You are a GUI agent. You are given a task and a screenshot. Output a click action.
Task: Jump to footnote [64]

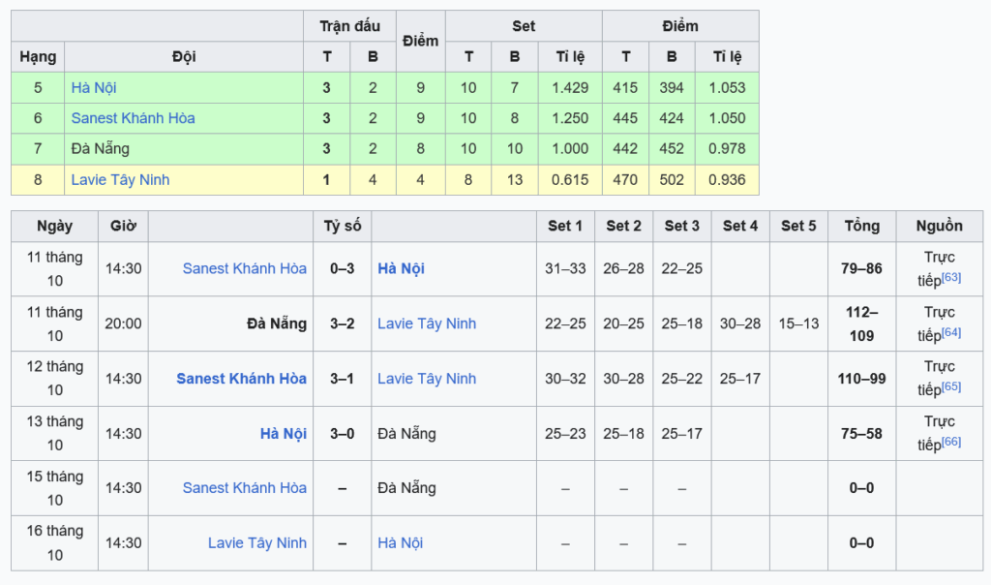click(951, 333)
